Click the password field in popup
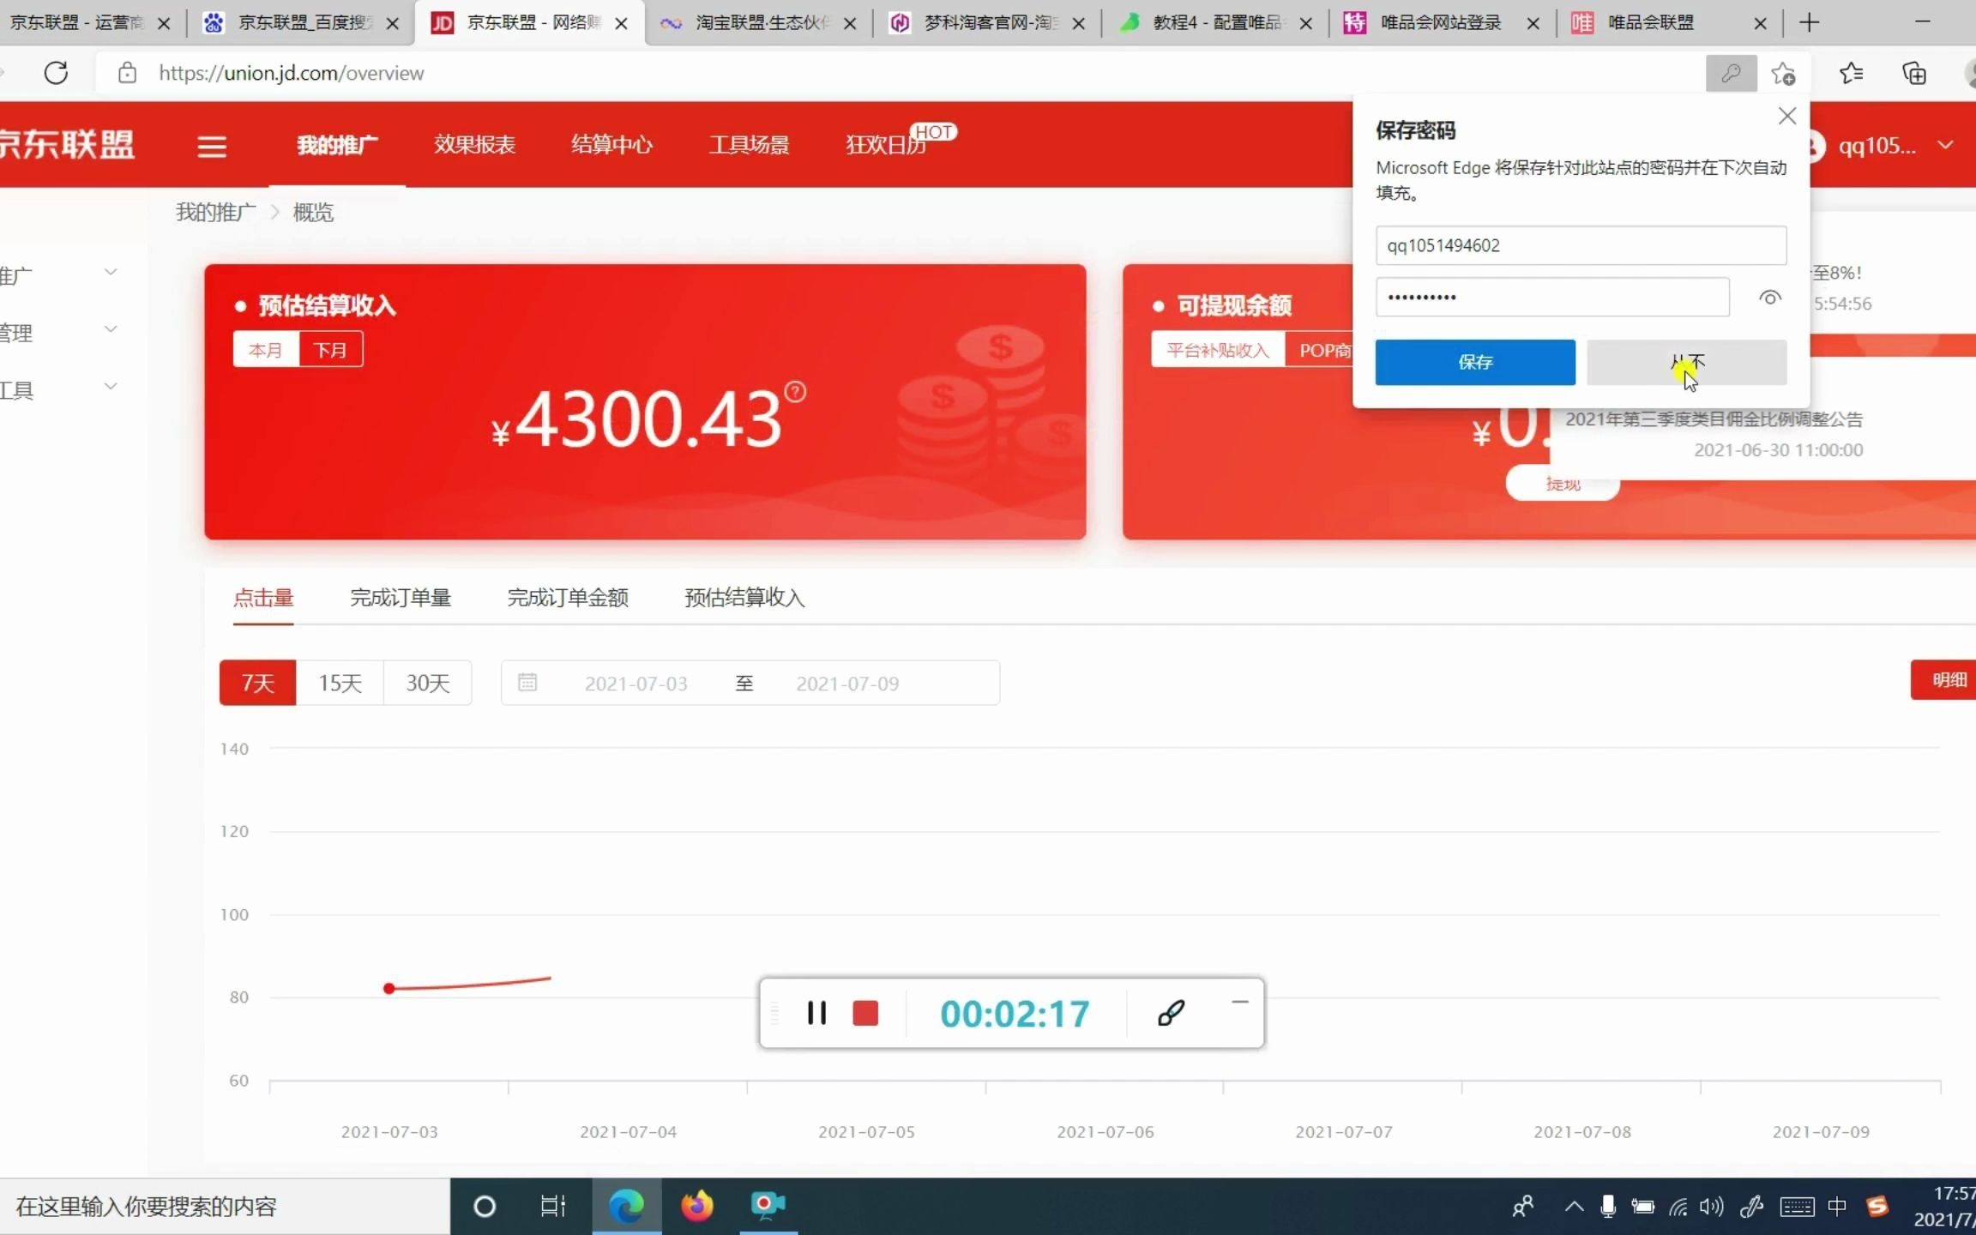This screenshot has width=1976, height=1235. click(1552, 298)
